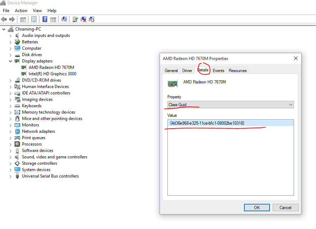
Task: Expand Audio inputs and outputs
Action: pos(11,36)
